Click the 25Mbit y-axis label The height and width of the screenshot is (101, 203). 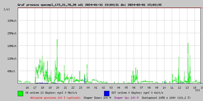(12, 33)
